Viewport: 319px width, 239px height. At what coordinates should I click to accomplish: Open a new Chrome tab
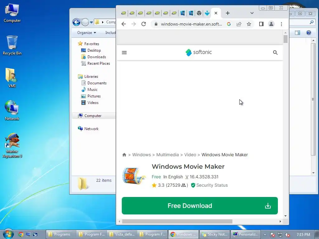point(228,13)
